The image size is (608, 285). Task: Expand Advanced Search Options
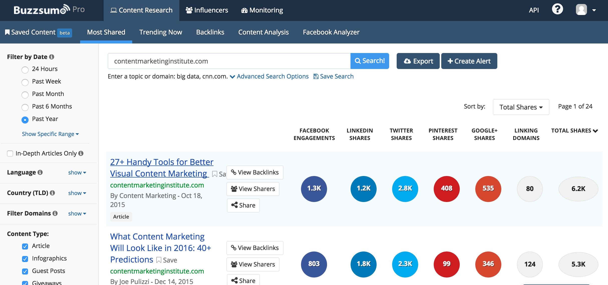click(269, 76)
